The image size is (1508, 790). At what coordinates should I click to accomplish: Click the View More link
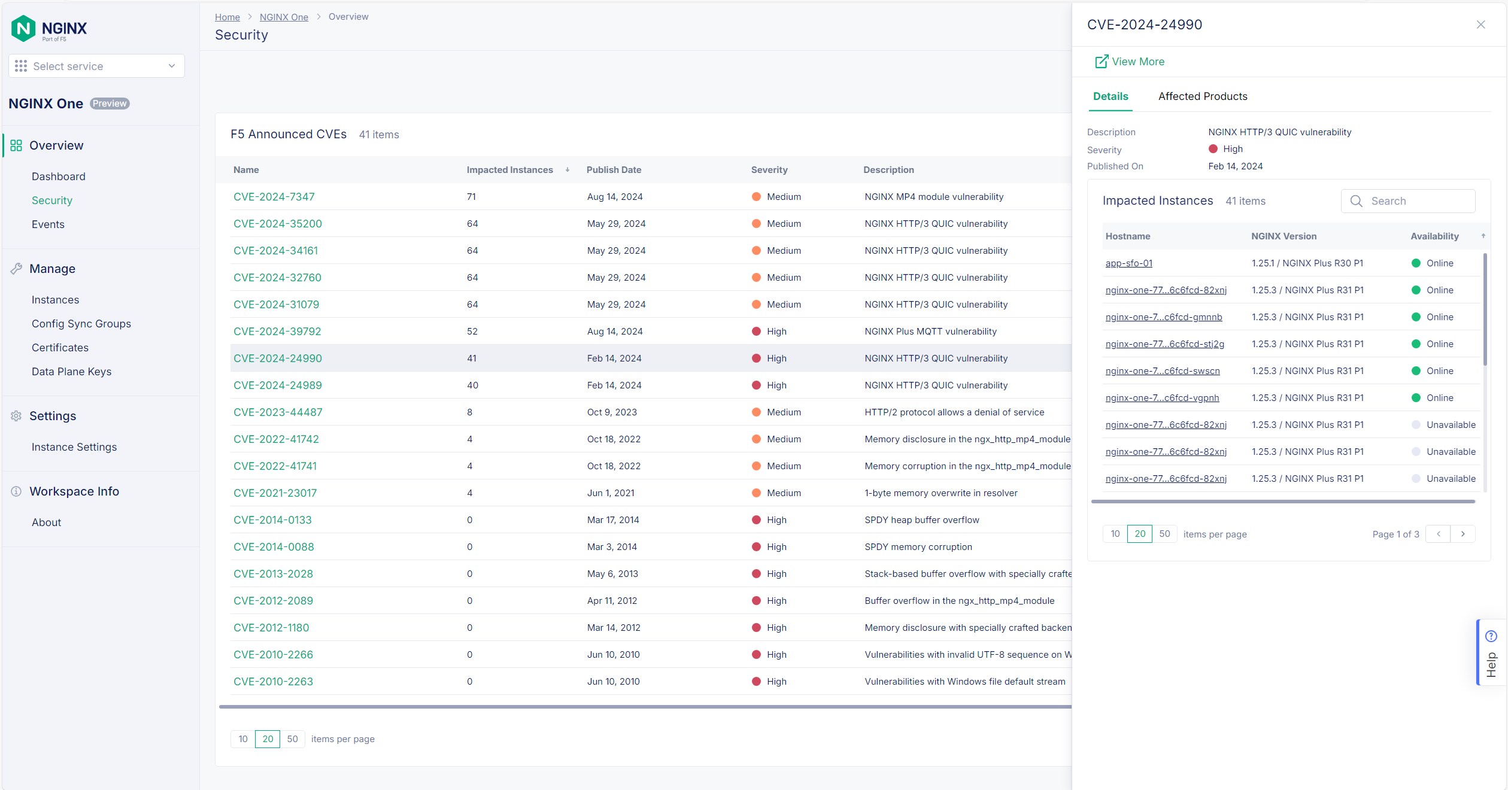click(1137, 62)
